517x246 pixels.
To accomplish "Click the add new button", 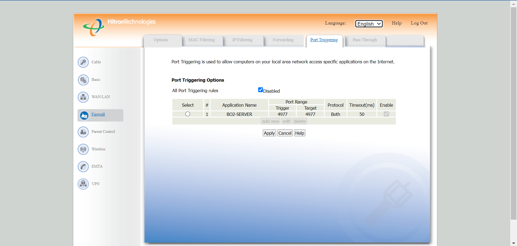I will pos(271,121).
